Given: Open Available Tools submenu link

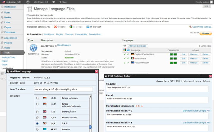Looking at the screenshot, I should tap(8, 58).
